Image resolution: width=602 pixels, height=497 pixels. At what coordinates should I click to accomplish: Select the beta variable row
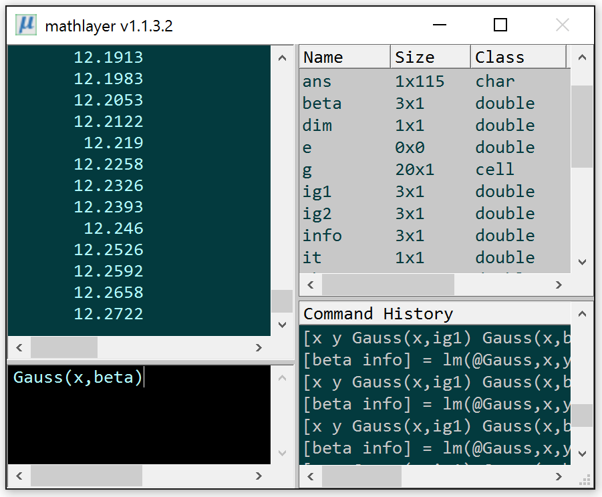pos(322,104)
